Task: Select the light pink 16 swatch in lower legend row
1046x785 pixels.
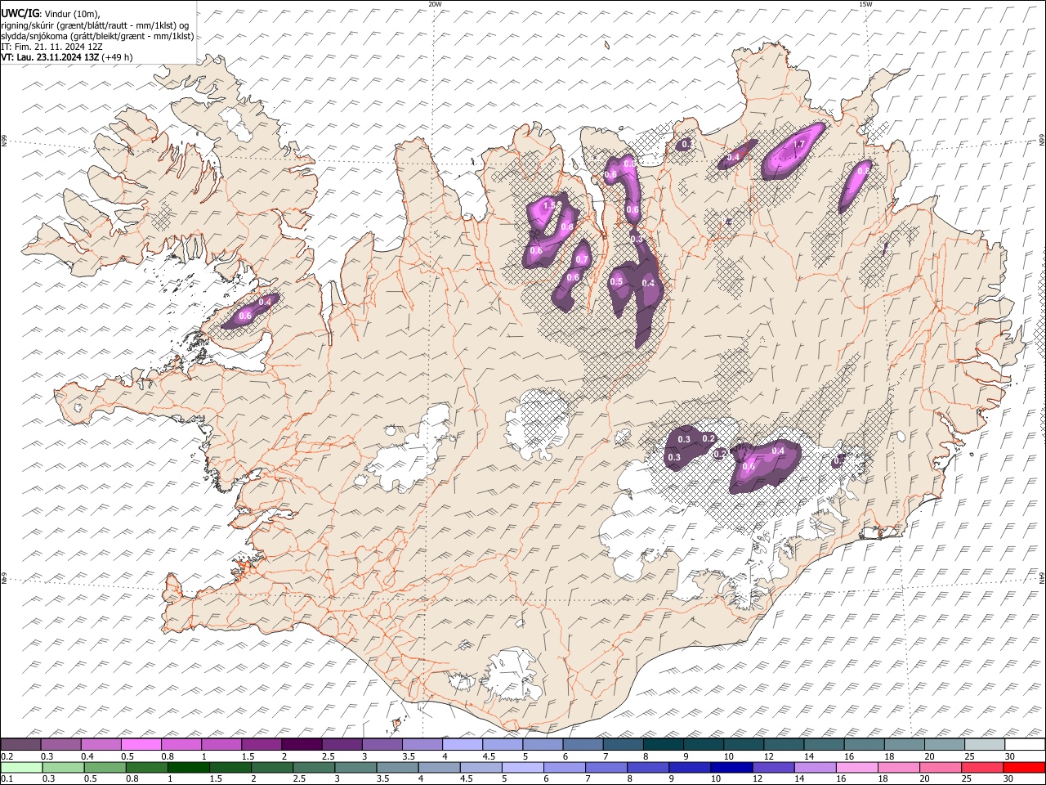Action: click(857, 767)
